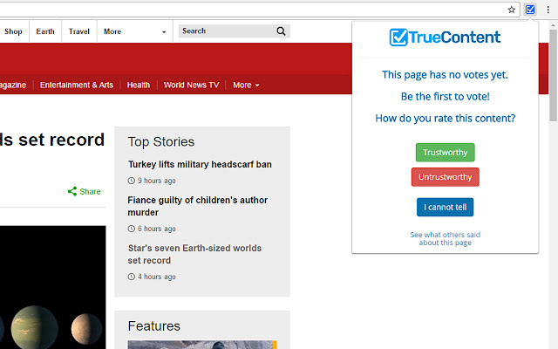The width and height of the screenshot is (558, 349).
Task: Click the magnifier search icon
Action: click(281, 31)
